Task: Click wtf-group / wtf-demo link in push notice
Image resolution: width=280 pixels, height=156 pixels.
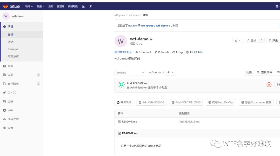Action: [x=155, y=26]
